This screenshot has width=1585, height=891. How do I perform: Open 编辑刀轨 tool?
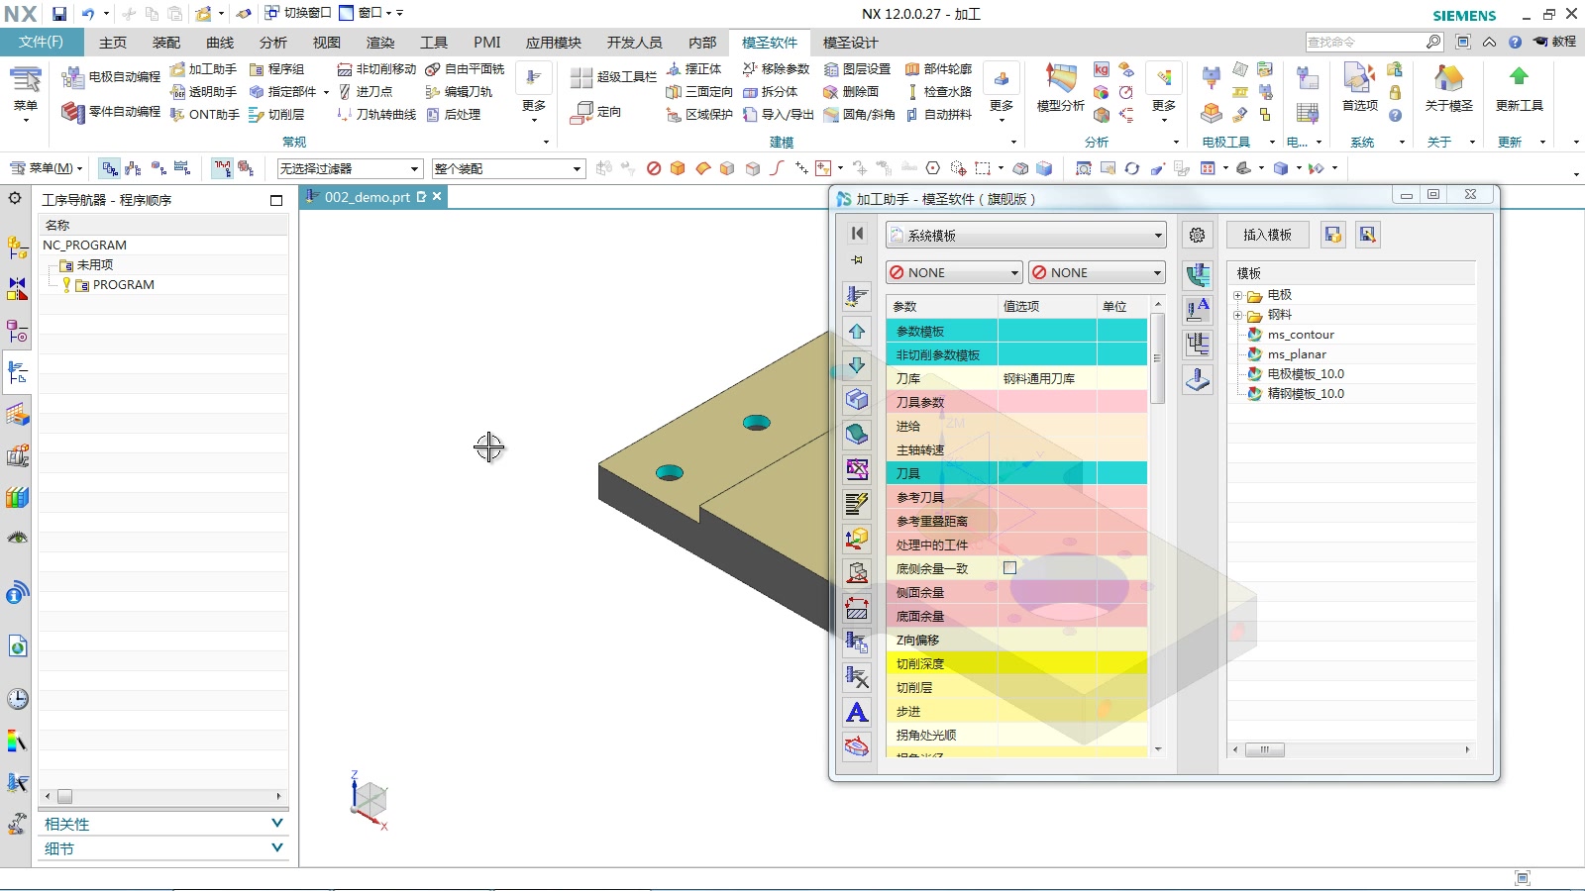(459, 92)
